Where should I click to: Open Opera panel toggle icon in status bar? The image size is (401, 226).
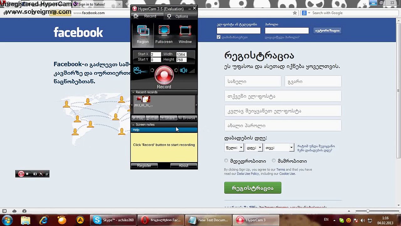[4, 211]
